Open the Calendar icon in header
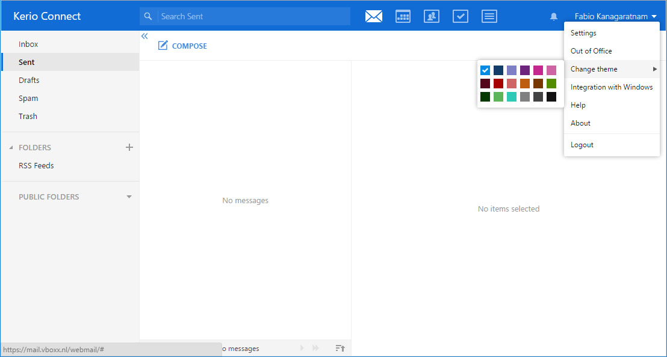667x357 pixels. [x=403, y=16]
